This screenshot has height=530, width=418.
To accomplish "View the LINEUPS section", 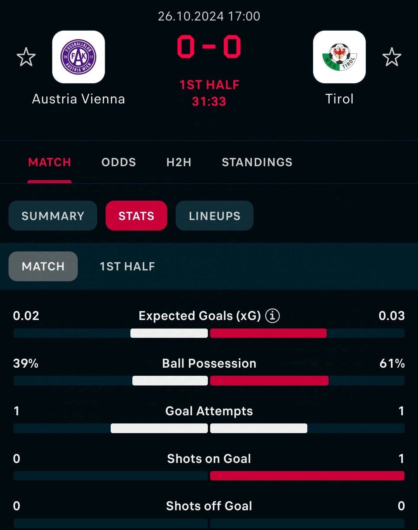I will [214, 216].
